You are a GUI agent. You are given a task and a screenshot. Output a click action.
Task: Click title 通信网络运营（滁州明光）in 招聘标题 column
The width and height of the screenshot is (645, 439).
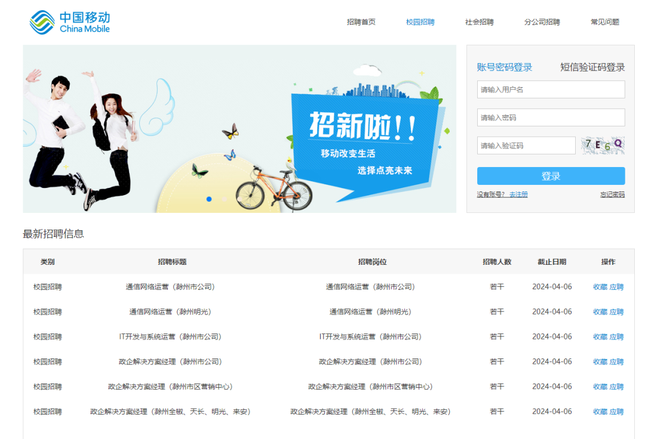[x=170, y=312]
